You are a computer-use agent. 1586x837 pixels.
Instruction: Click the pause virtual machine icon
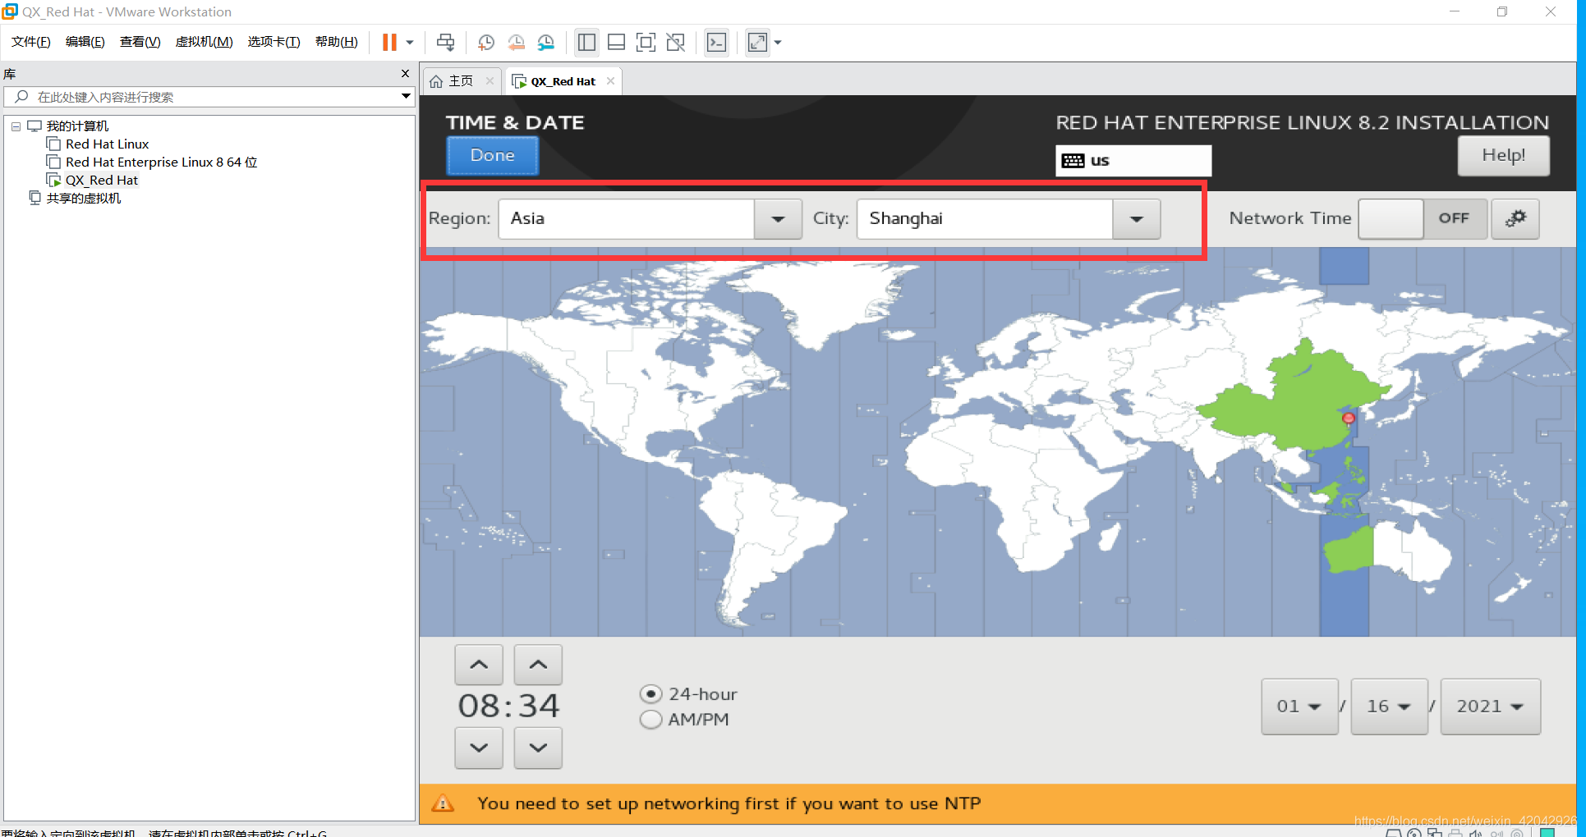pyautogui.click(x=389, y=42)
